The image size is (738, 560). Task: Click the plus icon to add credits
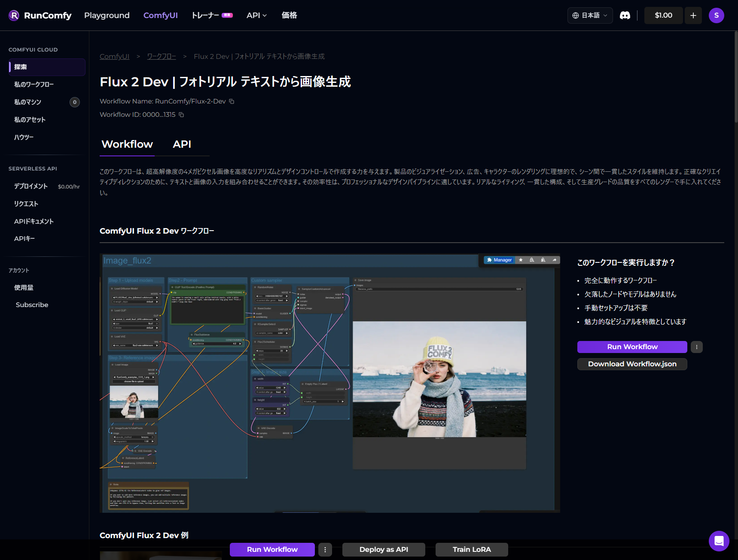coord(693,15)
